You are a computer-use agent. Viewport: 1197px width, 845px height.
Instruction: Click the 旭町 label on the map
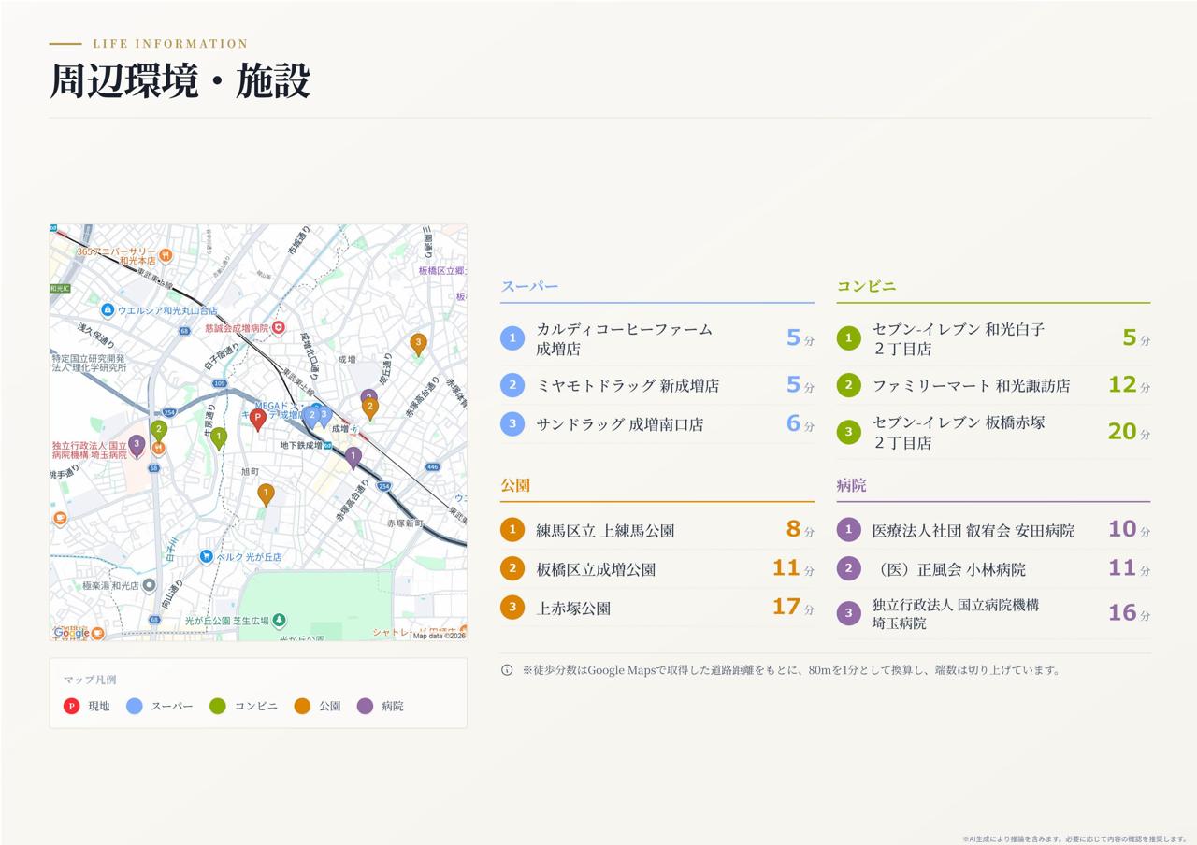pyautogui.click(x=250, y=472)
